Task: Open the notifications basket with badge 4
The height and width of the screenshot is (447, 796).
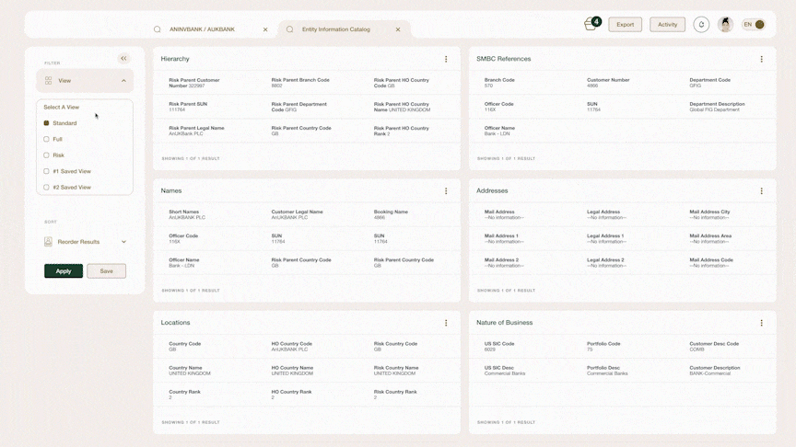Action: (x=591, y=24)
